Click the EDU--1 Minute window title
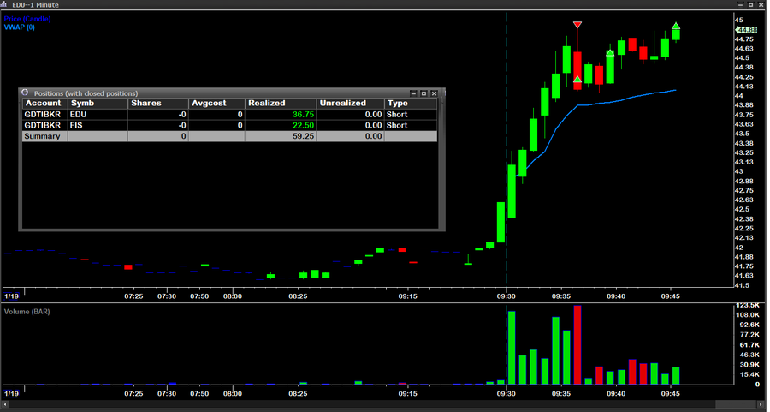Viewport: 770px width, 412px height. [35, 5]
